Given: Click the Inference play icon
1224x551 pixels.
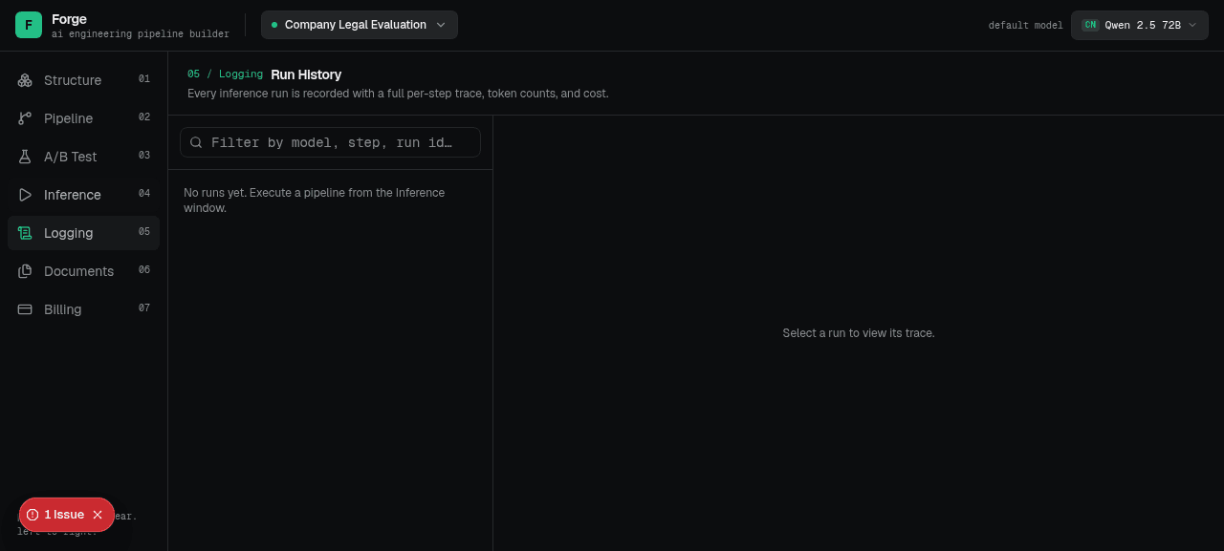Looking at the screenshot, I should click(25, 195).
